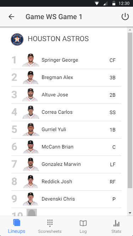Screen dimensions: 133x236
Task: Select Springer George's player photo
Action: [31, 60]
